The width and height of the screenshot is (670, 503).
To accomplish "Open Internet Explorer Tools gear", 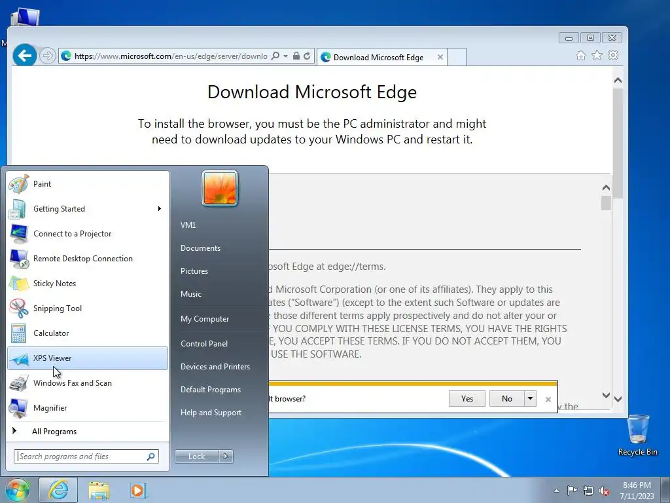I will pos(613,55).
